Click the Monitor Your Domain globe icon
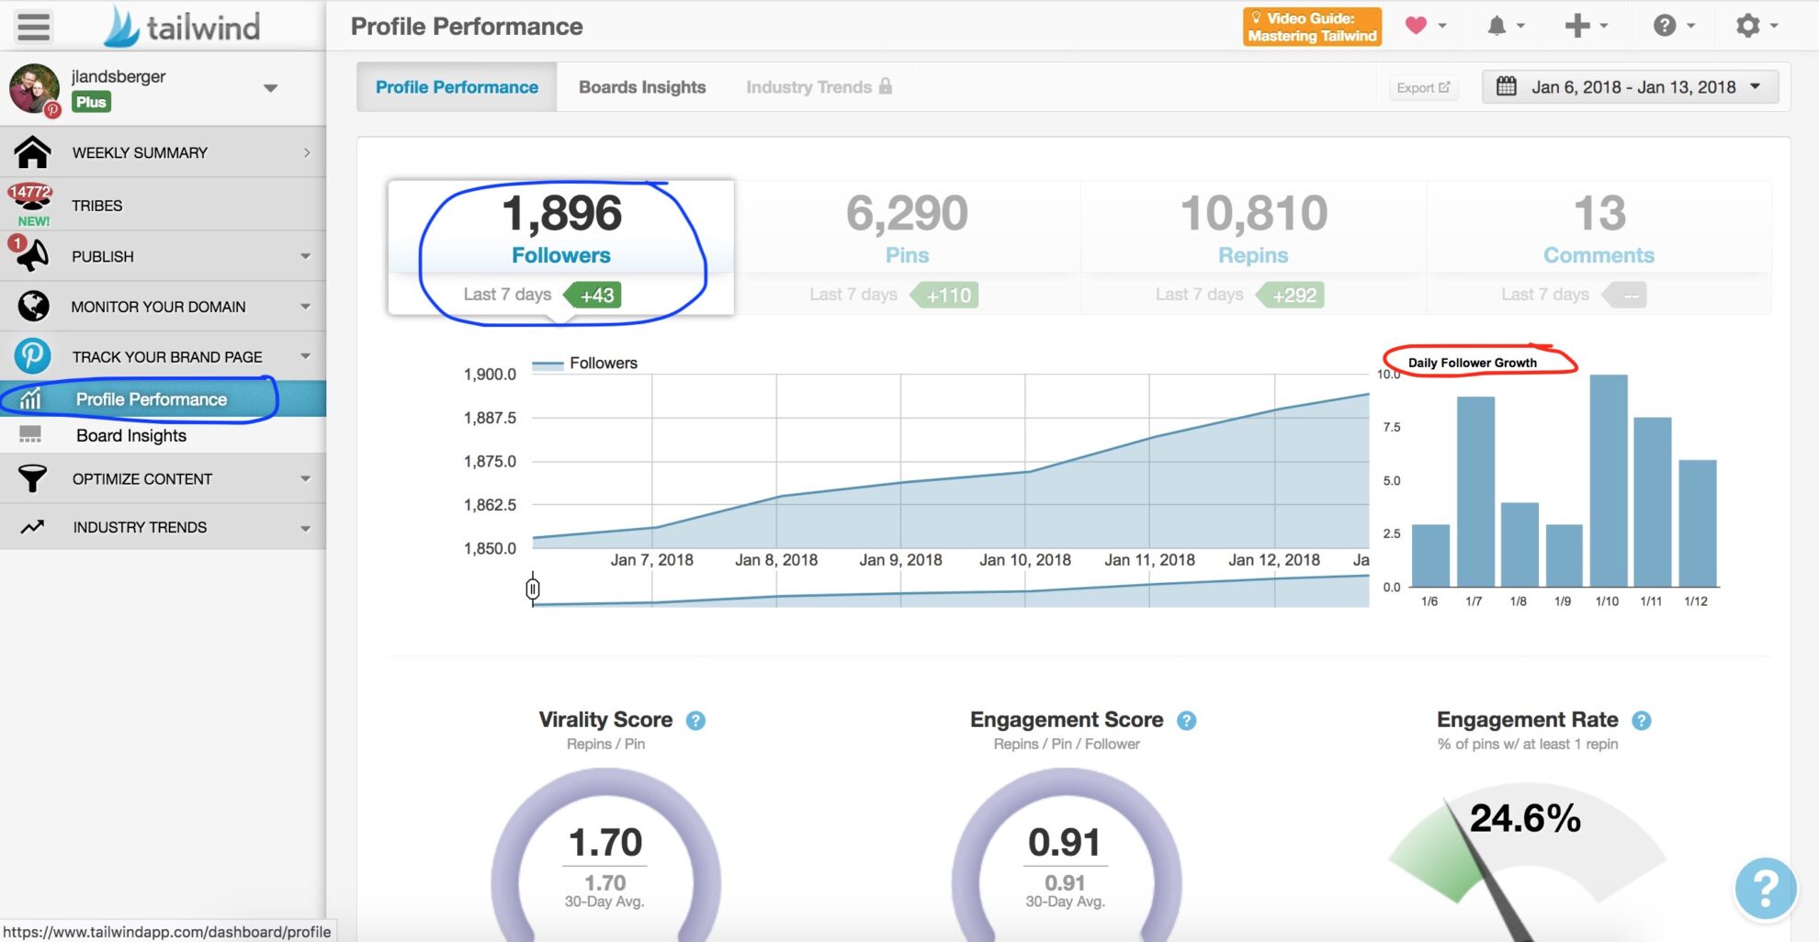This screenshot has height=942, width=1819. [33, 306]
